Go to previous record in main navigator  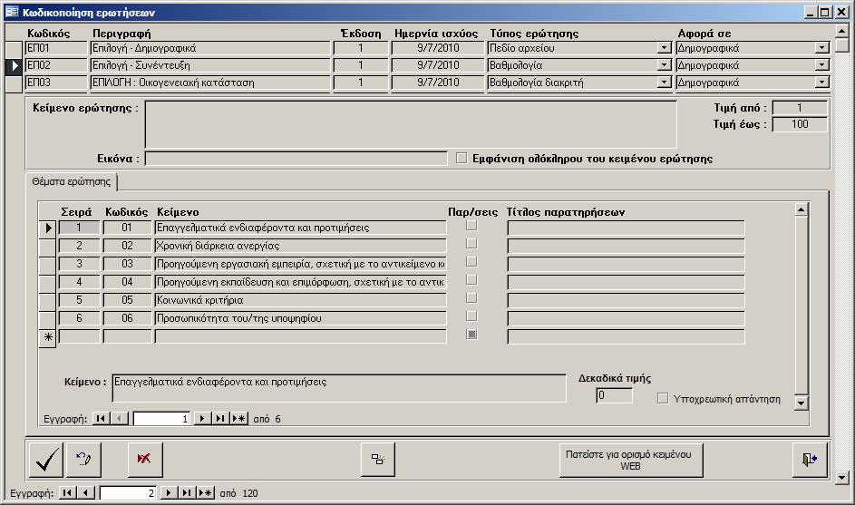point(85,493)
